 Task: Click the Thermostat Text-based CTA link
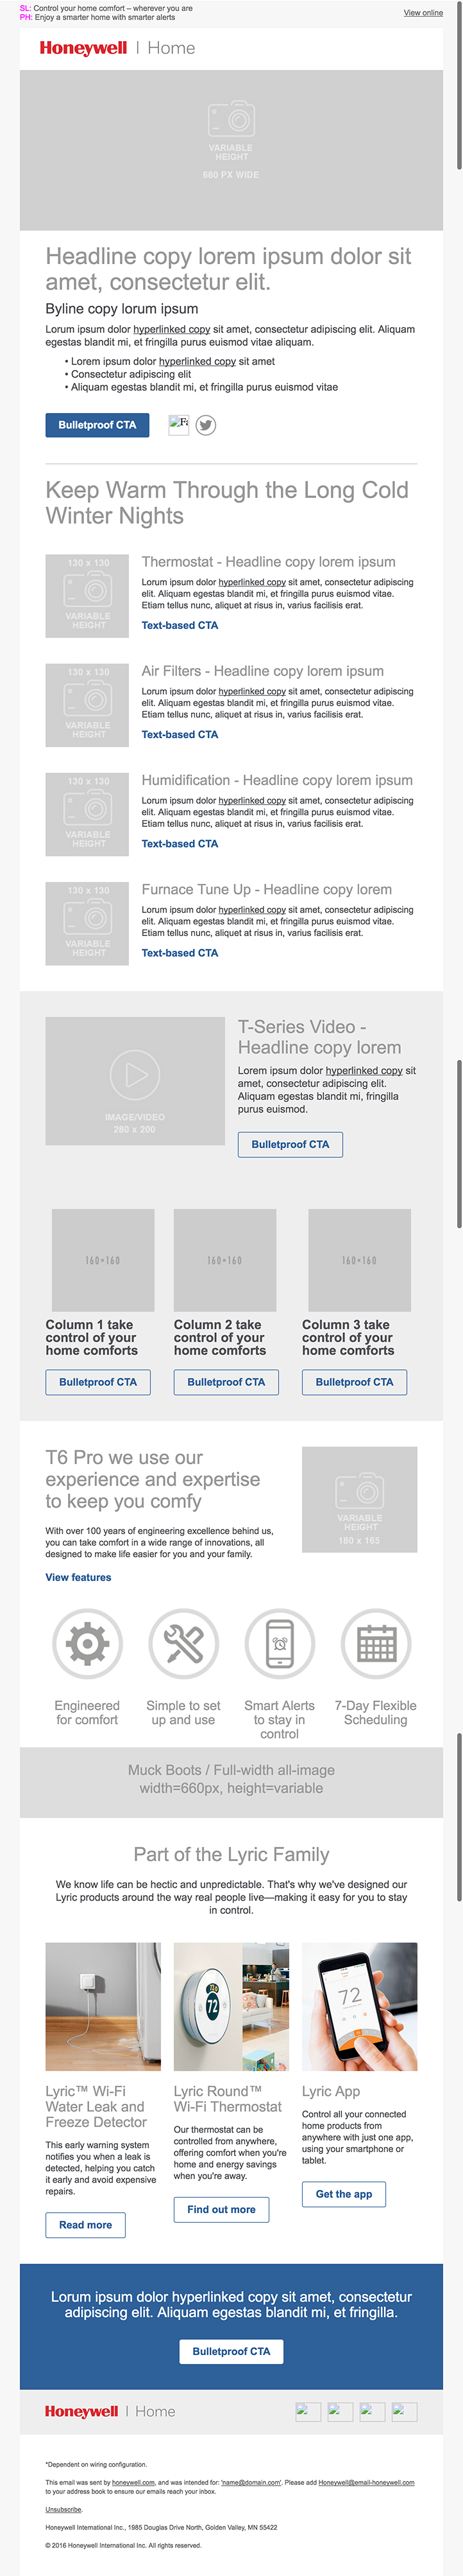point(180,625)
